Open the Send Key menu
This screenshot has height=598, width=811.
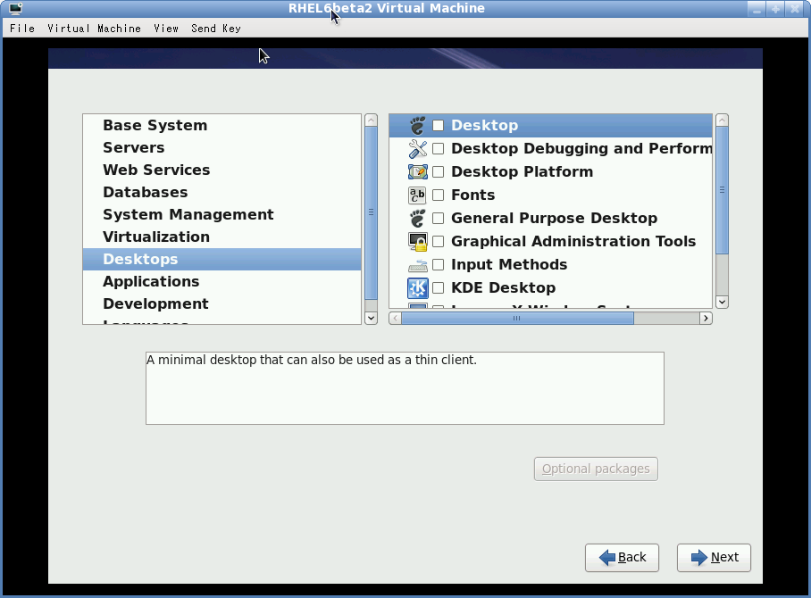pos(216,29)
